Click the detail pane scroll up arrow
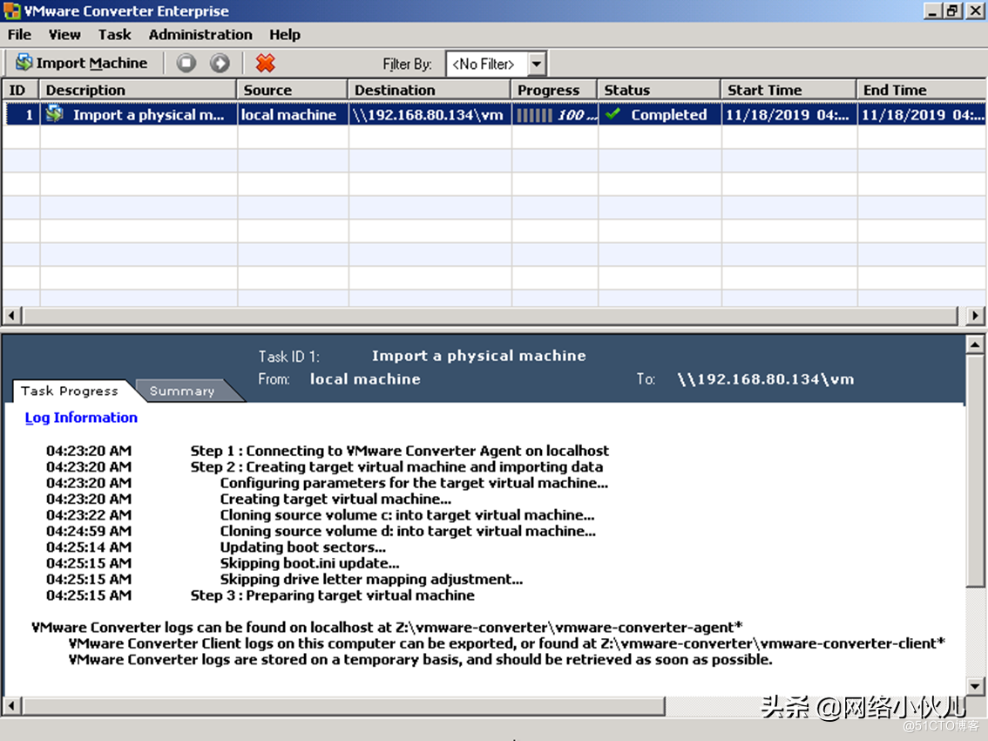The height and width of the screenshot is (741, 988). (x=975, y=344)
